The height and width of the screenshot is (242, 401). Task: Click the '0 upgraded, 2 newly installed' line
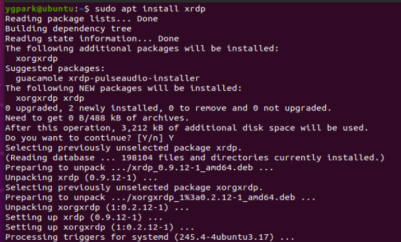(168, 108)
